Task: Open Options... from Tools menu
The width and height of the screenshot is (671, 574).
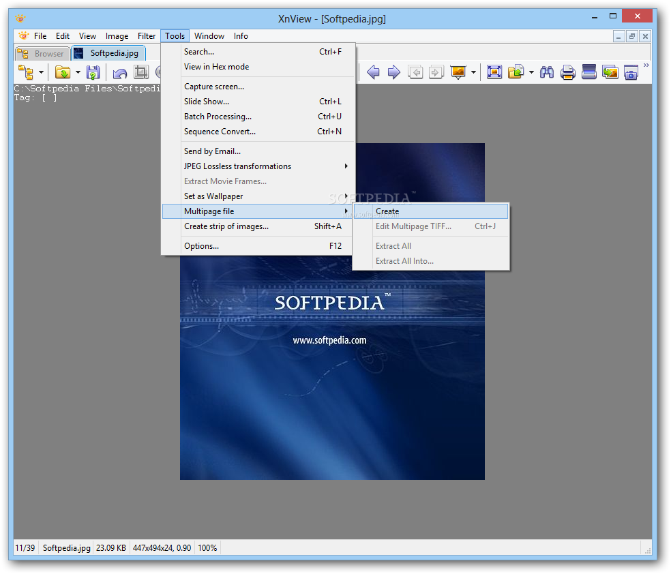Action: coord(258,246)
